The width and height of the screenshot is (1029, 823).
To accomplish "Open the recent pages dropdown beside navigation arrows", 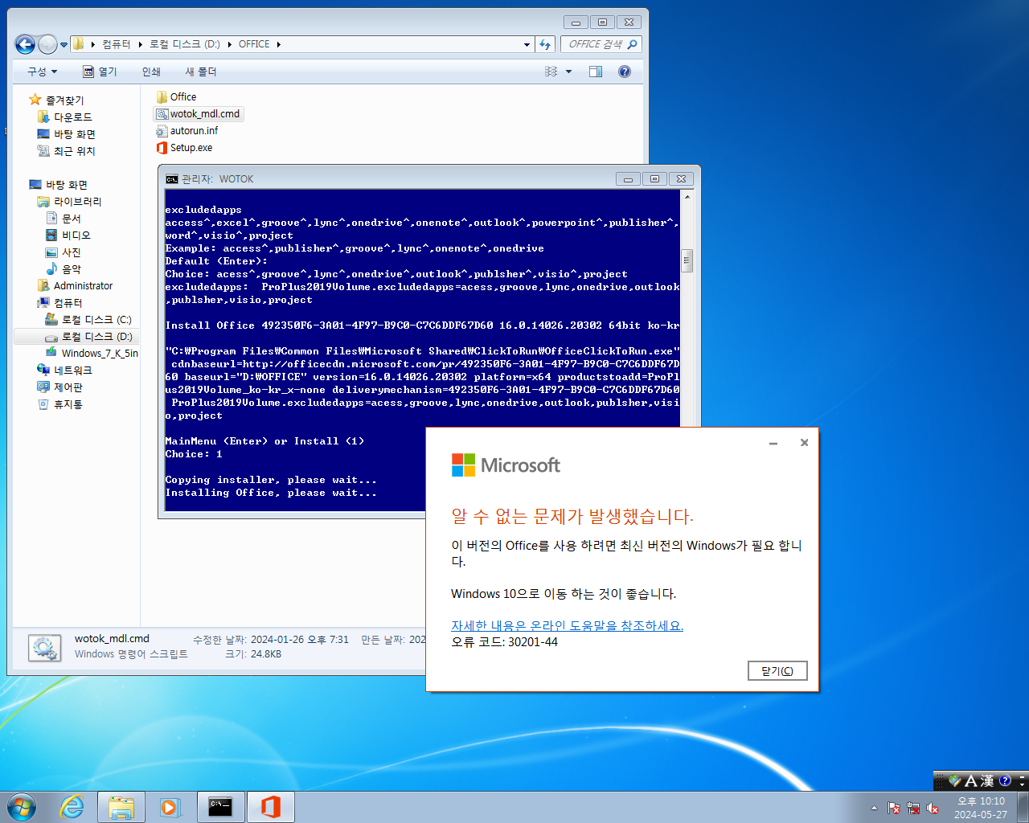I will pyautogui.click(x=64, y=44).
